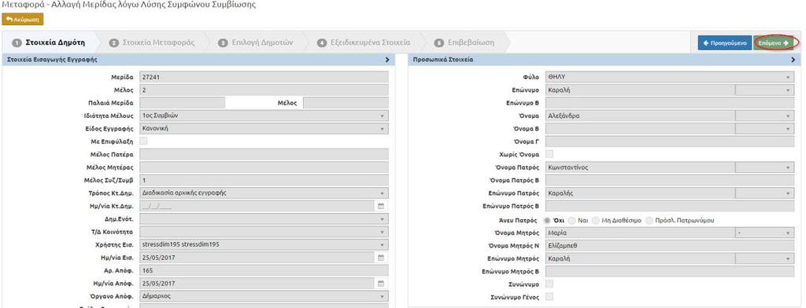Toggle the Χωρίς Όνομα checkbox
Screen dimensions: 806x308
point(549,154)
